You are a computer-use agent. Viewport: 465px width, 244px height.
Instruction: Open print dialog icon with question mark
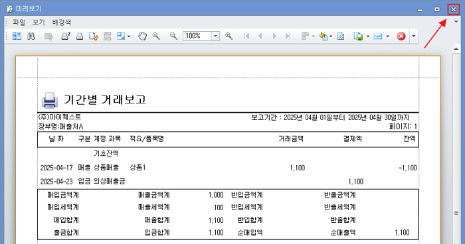click(66, 36)
